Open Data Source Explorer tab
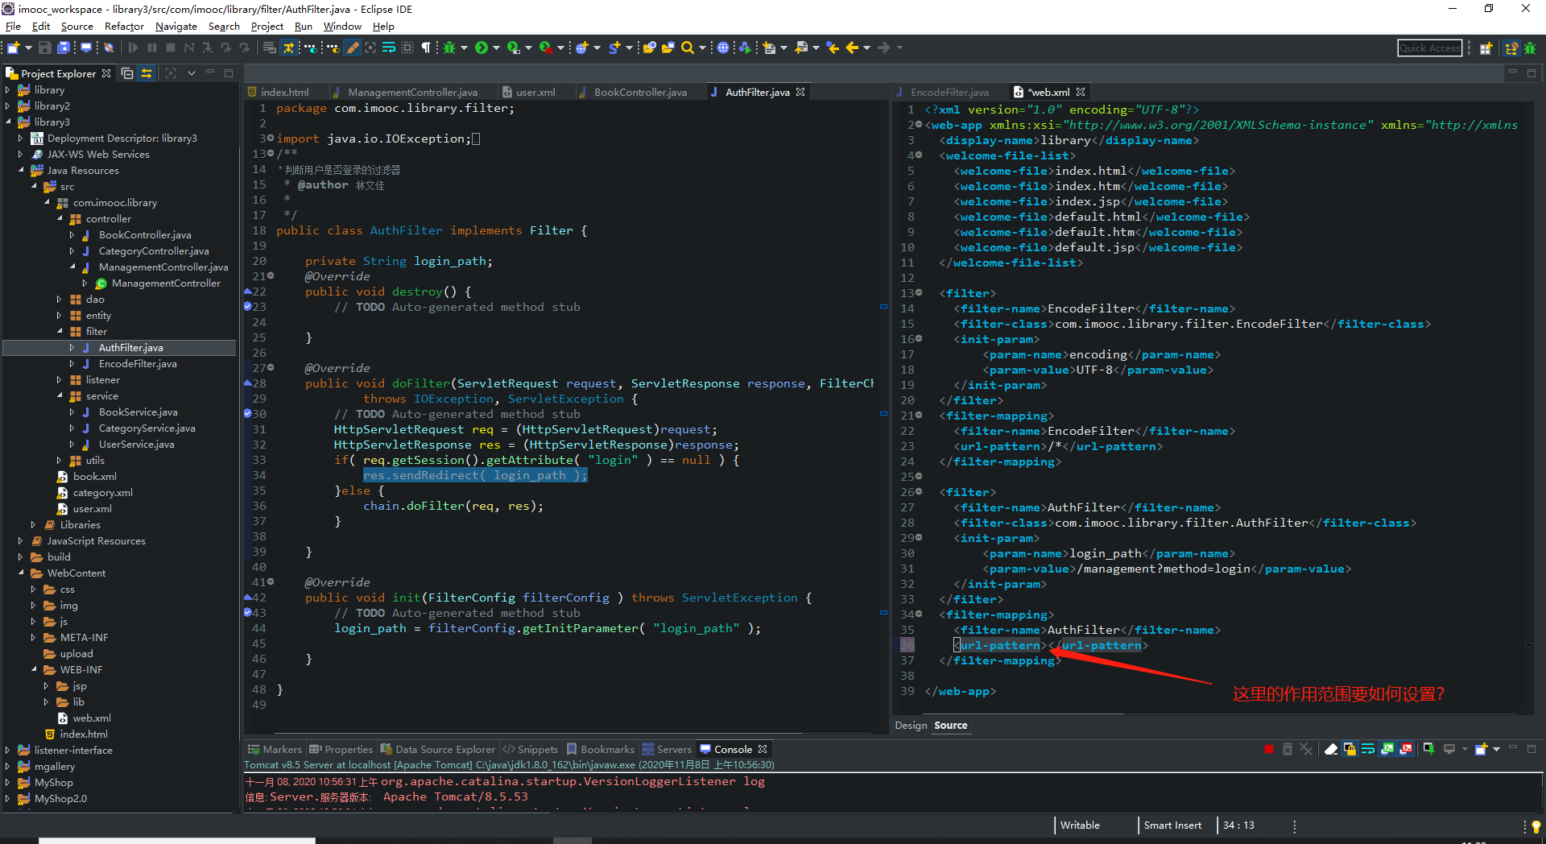The height and width of the screenshot is (844, 1546). click(x=438, y=750)
